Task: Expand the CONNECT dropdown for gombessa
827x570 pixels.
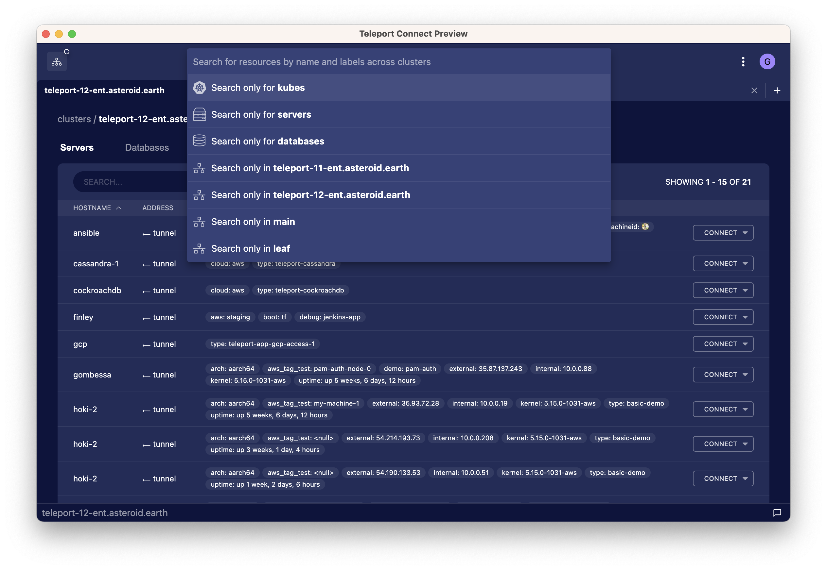Action: tap(745, 375)
